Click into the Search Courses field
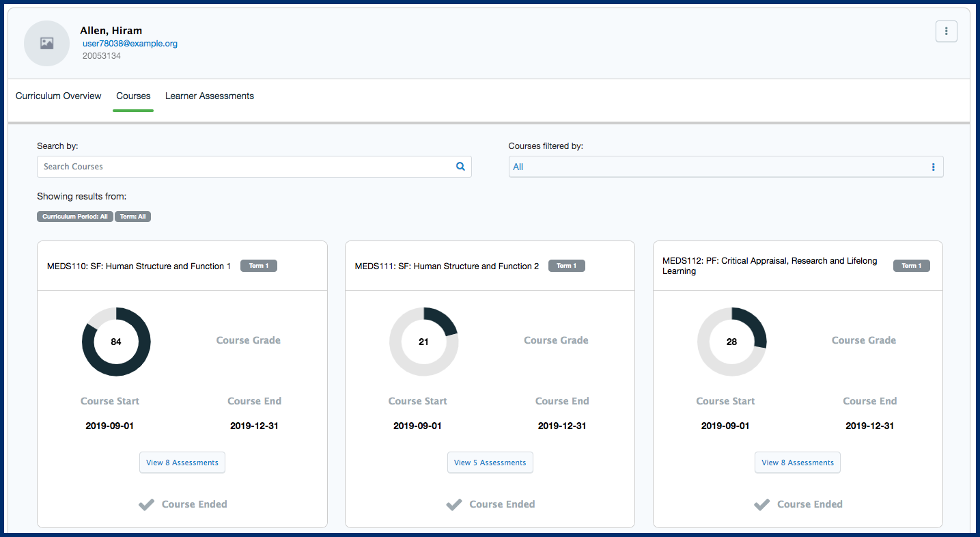Screen dimensions: 980x537 pyautogui.click(x=246, y=167)
